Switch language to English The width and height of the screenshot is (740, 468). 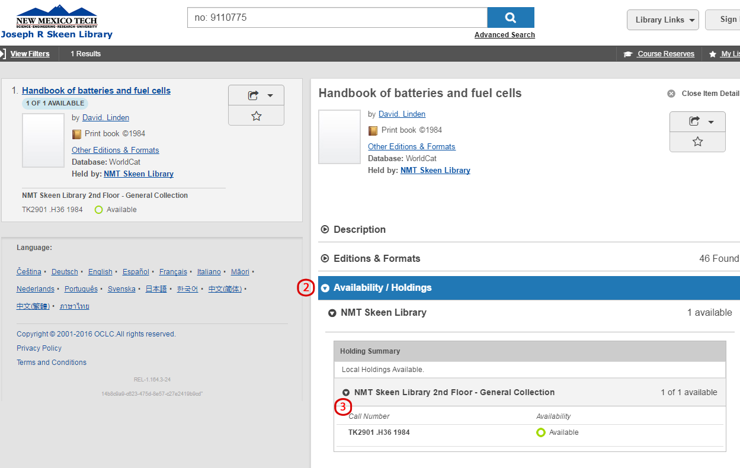100,272
